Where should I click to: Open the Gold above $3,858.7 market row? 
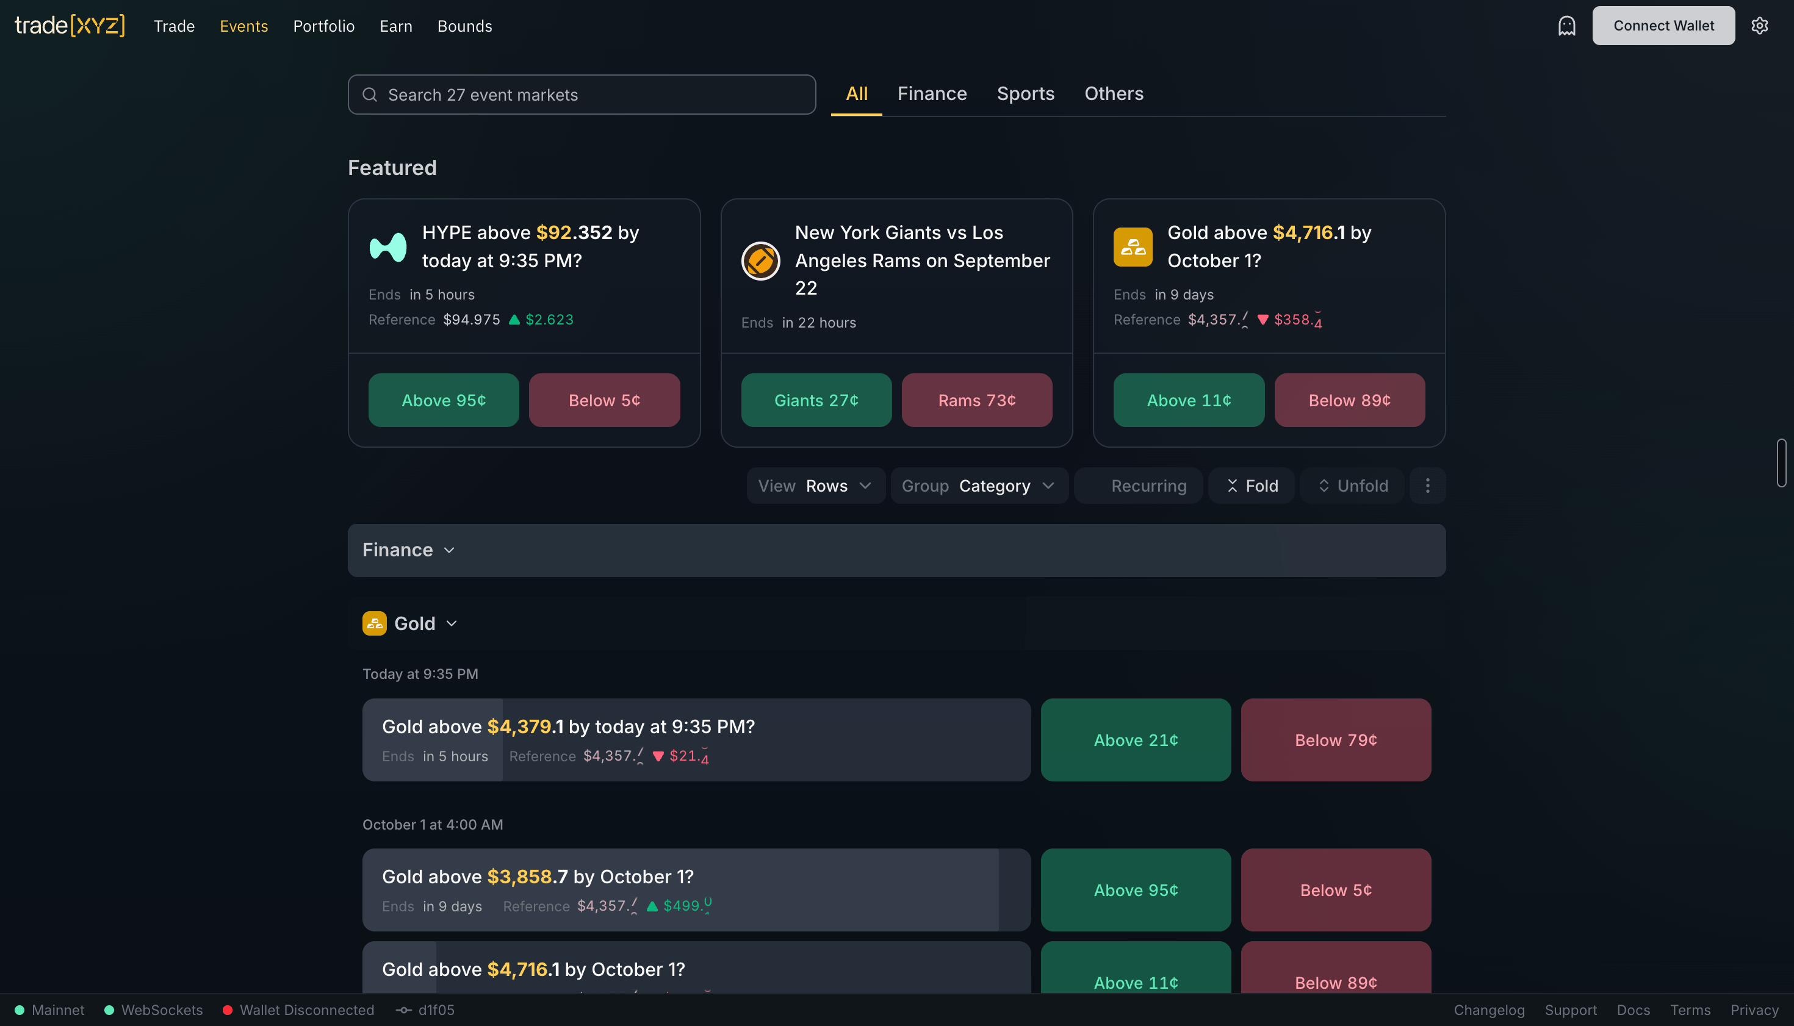[x=696, y=890]
